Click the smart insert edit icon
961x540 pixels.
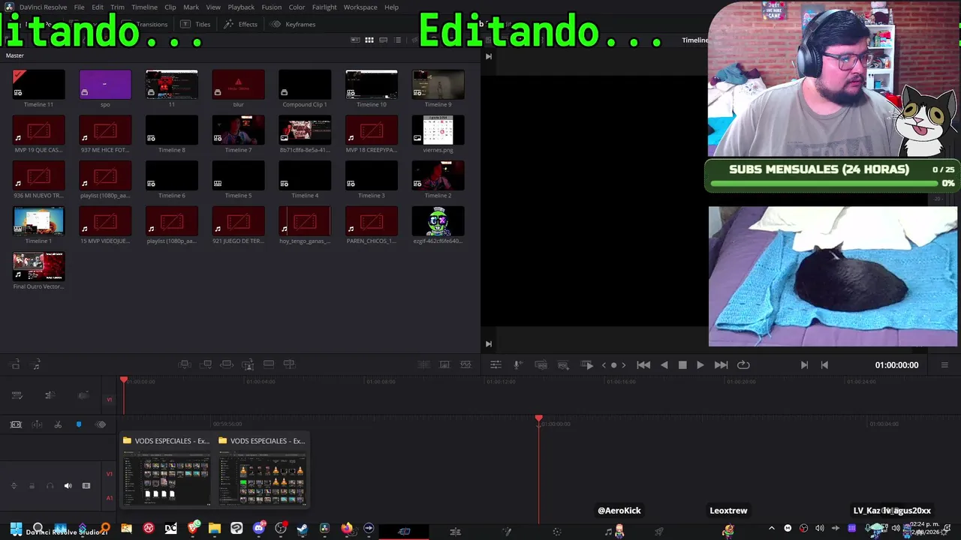(x=185, y=364)
